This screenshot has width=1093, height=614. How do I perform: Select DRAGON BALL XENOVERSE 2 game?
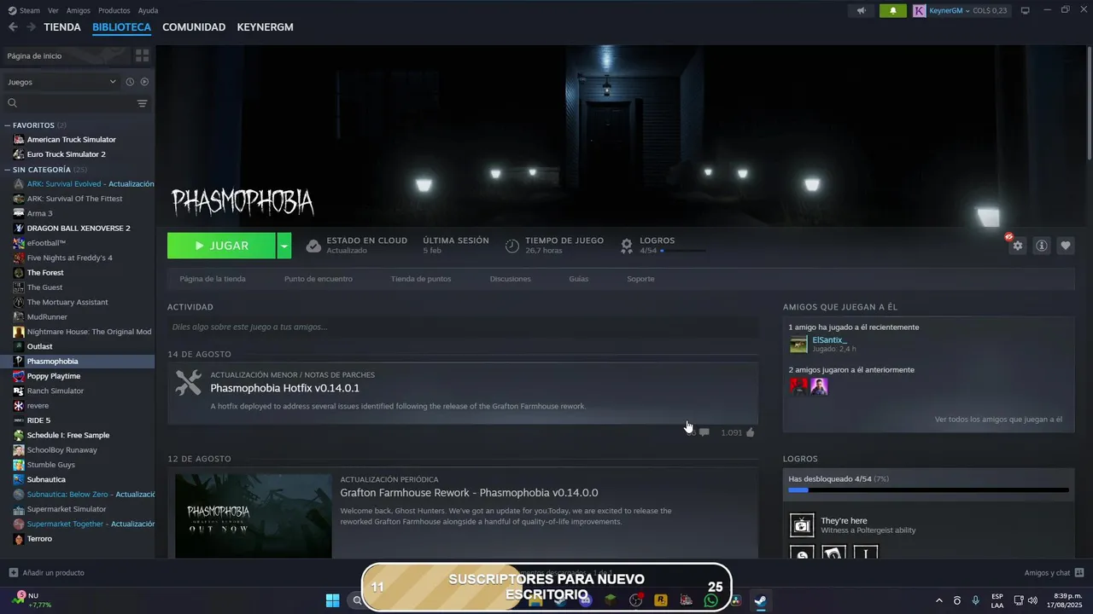click(x=79, y=229)
